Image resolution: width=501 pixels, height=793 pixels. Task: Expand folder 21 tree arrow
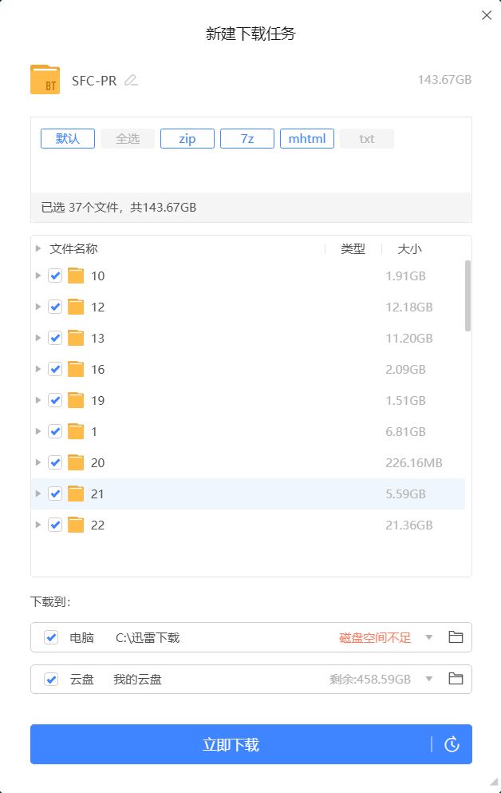click(37, 494)
